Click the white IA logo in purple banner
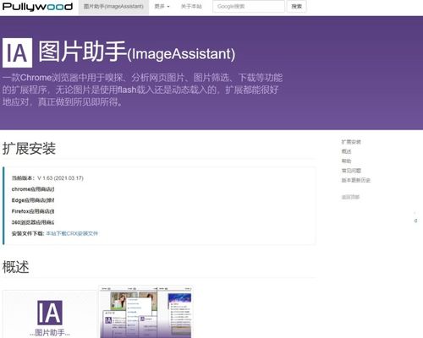Screen dimensions: 423x338 pos(18,53)
